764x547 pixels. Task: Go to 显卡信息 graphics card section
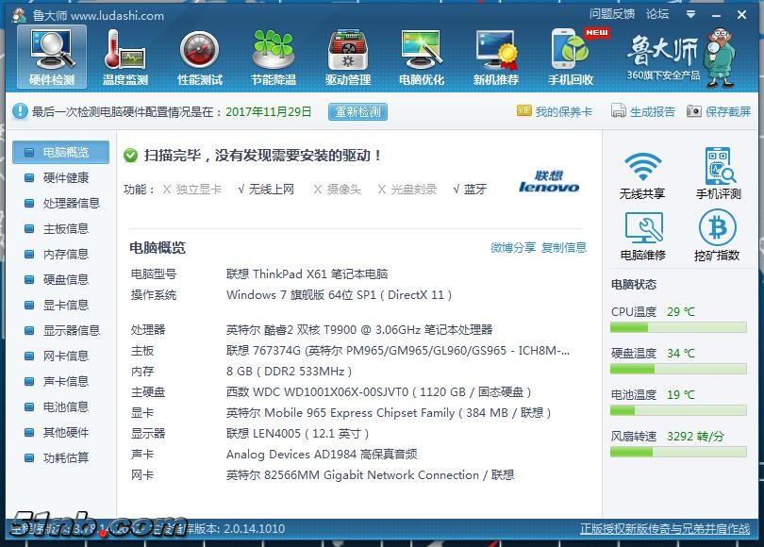coord(66,305)
